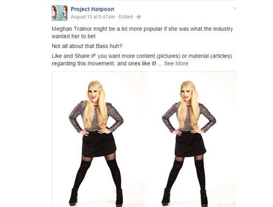Open the left photo in the post
The height and width of the screenshot is (207, 273).
coord(98,139)
